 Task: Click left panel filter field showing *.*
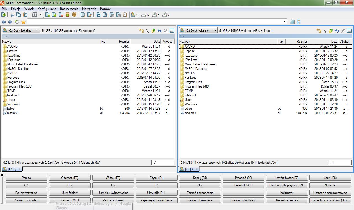click(x=163, y=163)
